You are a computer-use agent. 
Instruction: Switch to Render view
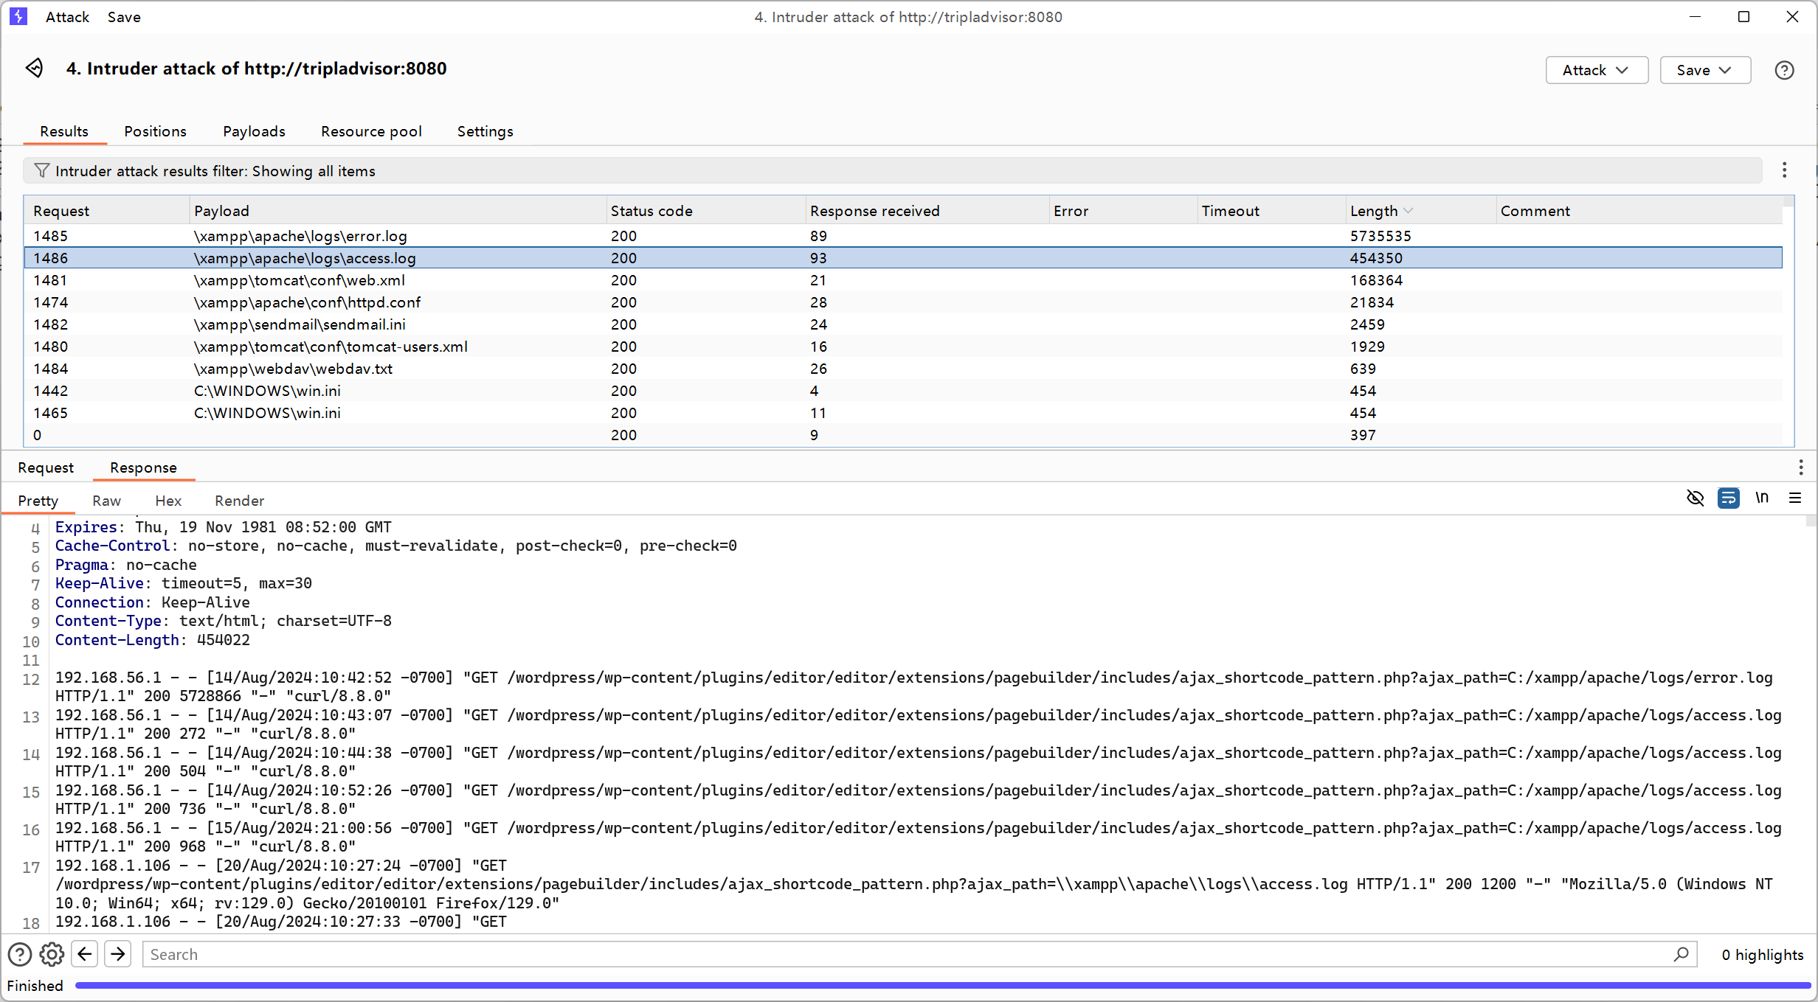click(239, 501)
